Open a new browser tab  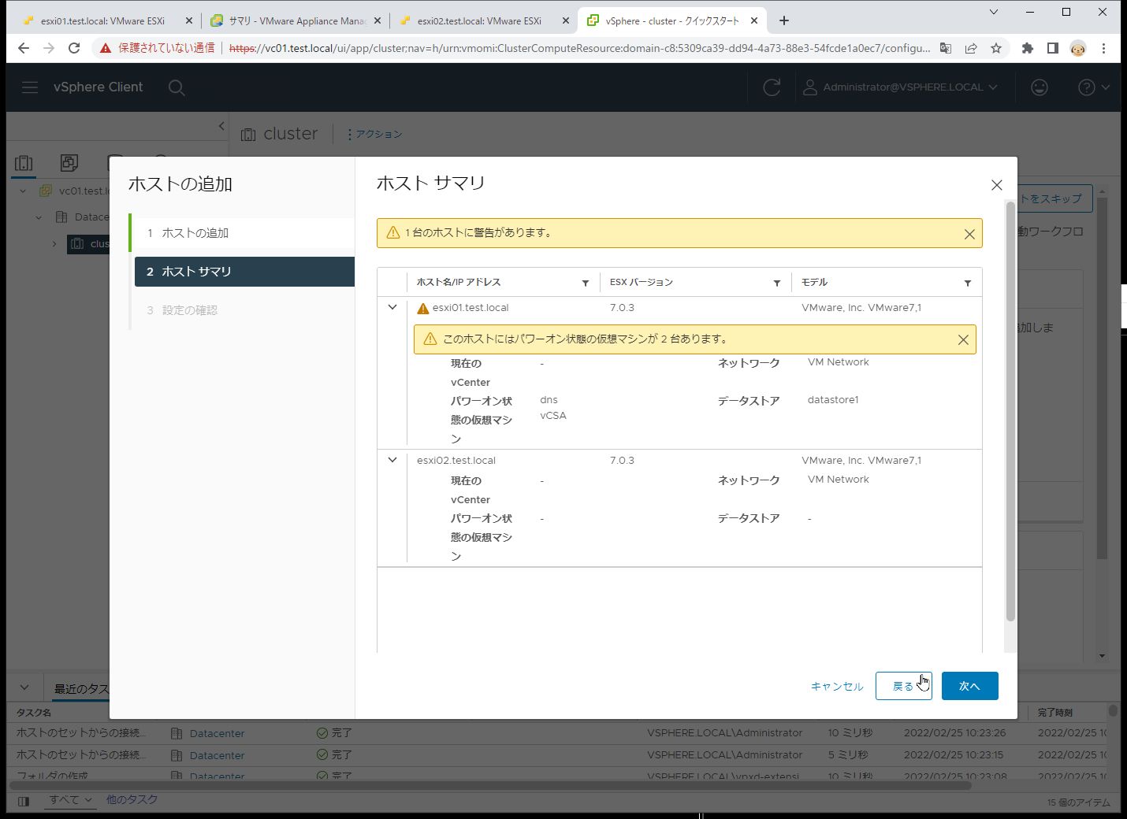[783, 20]
